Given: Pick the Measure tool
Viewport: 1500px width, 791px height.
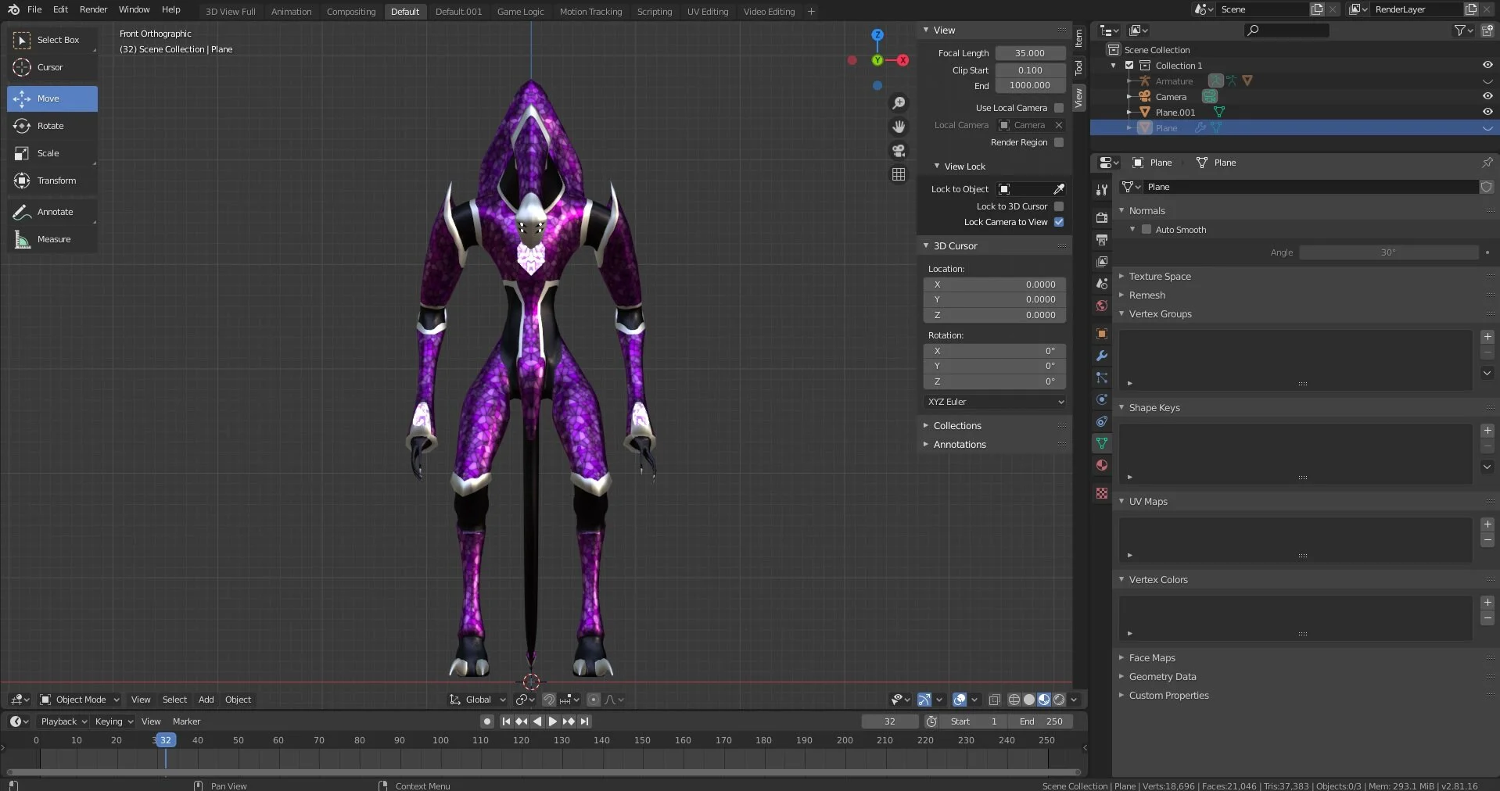Looking at the screenshot, I should (52, 239).
